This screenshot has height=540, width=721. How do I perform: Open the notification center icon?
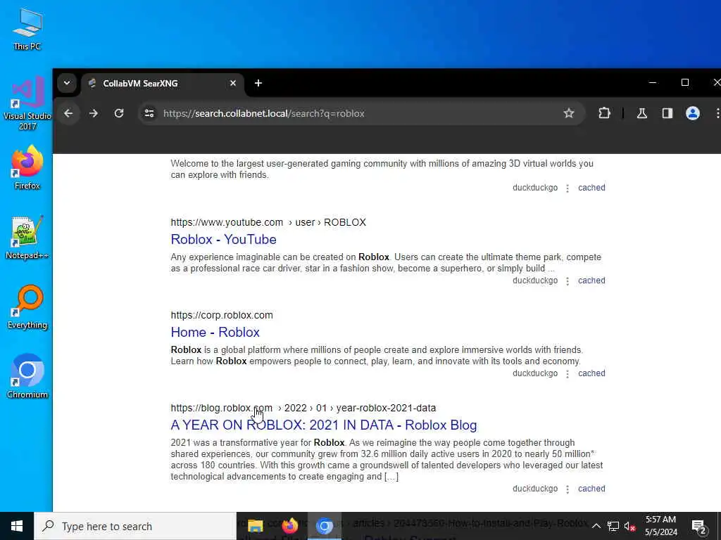699,526
